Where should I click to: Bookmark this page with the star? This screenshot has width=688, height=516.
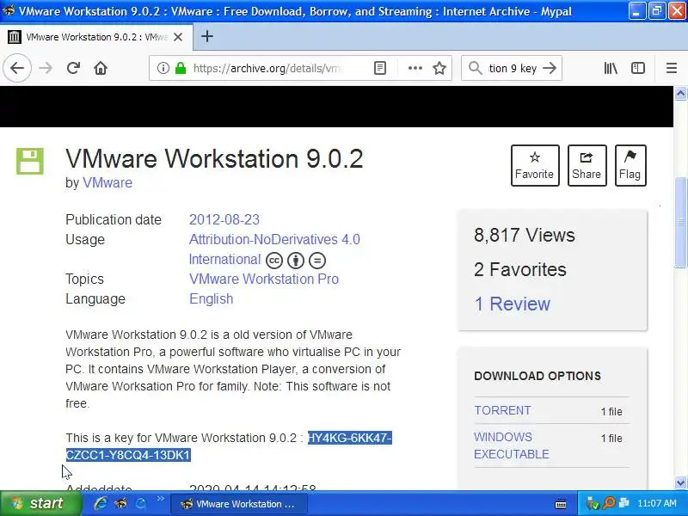pyautogui.click(x=439, y=68)
